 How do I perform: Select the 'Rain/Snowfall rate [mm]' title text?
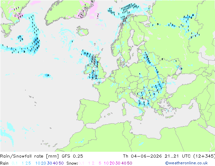click(x=30, y=156)
